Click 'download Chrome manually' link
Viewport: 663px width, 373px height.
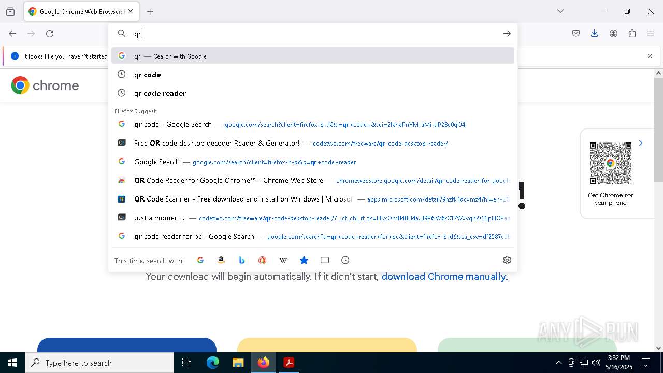444,277
